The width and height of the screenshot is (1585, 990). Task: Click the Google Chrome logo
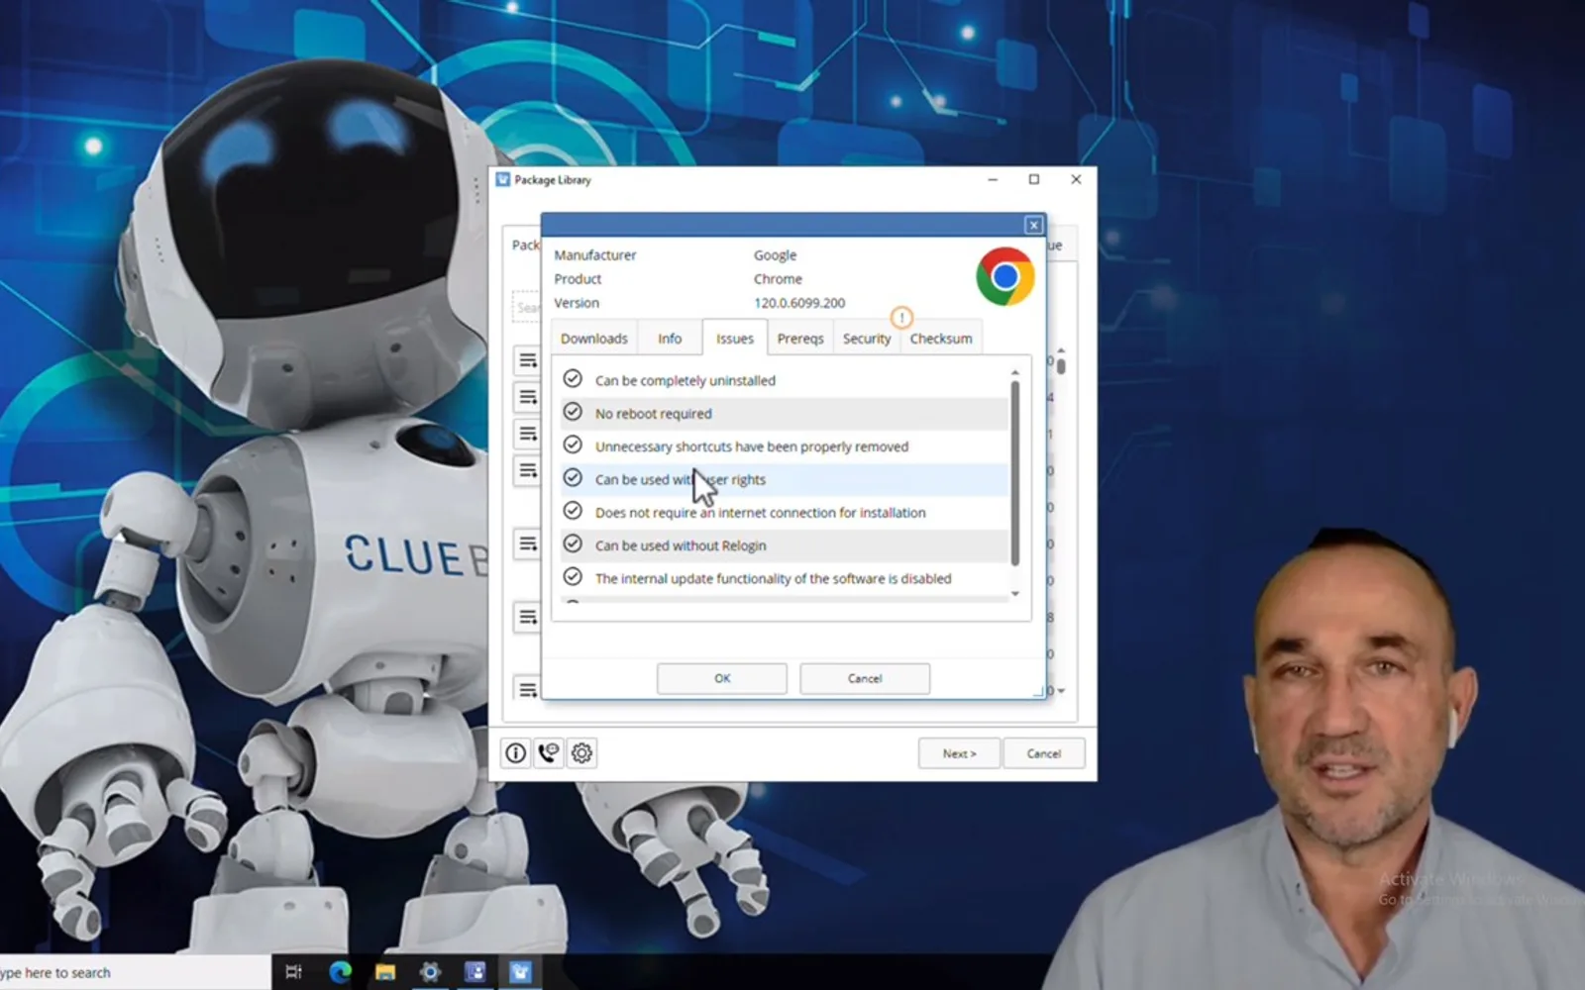tap(1004, 276)
